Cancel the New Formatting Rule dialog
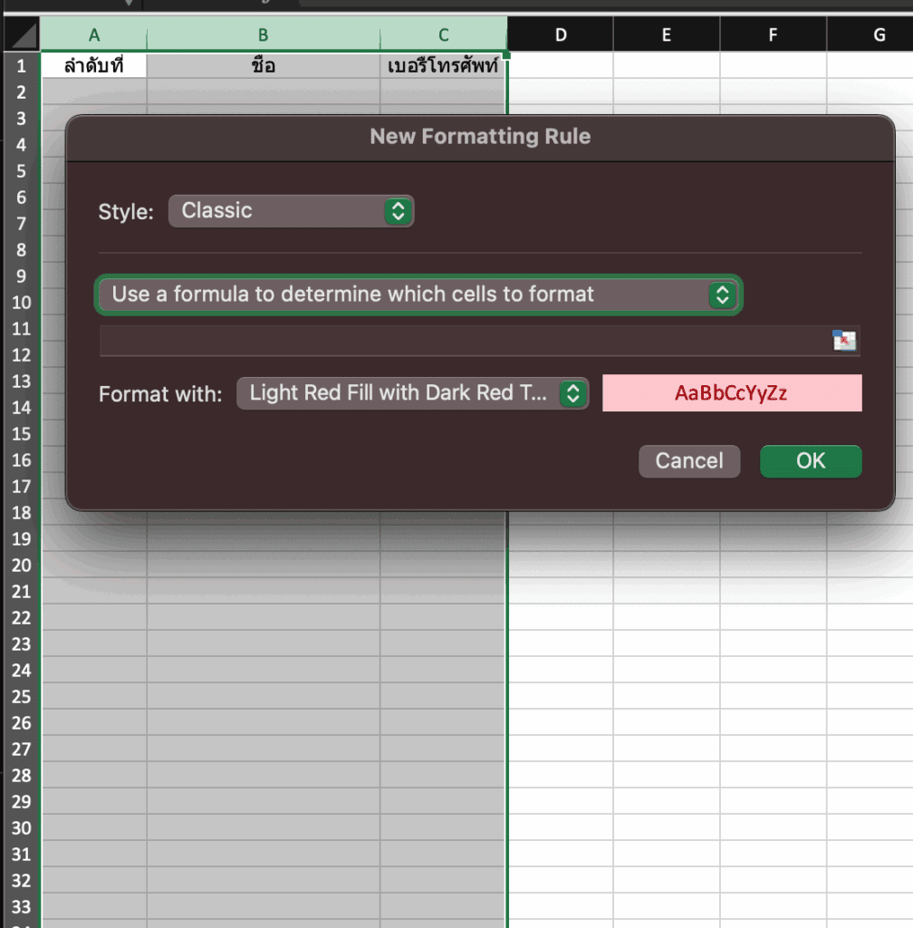 coord(689,461)
